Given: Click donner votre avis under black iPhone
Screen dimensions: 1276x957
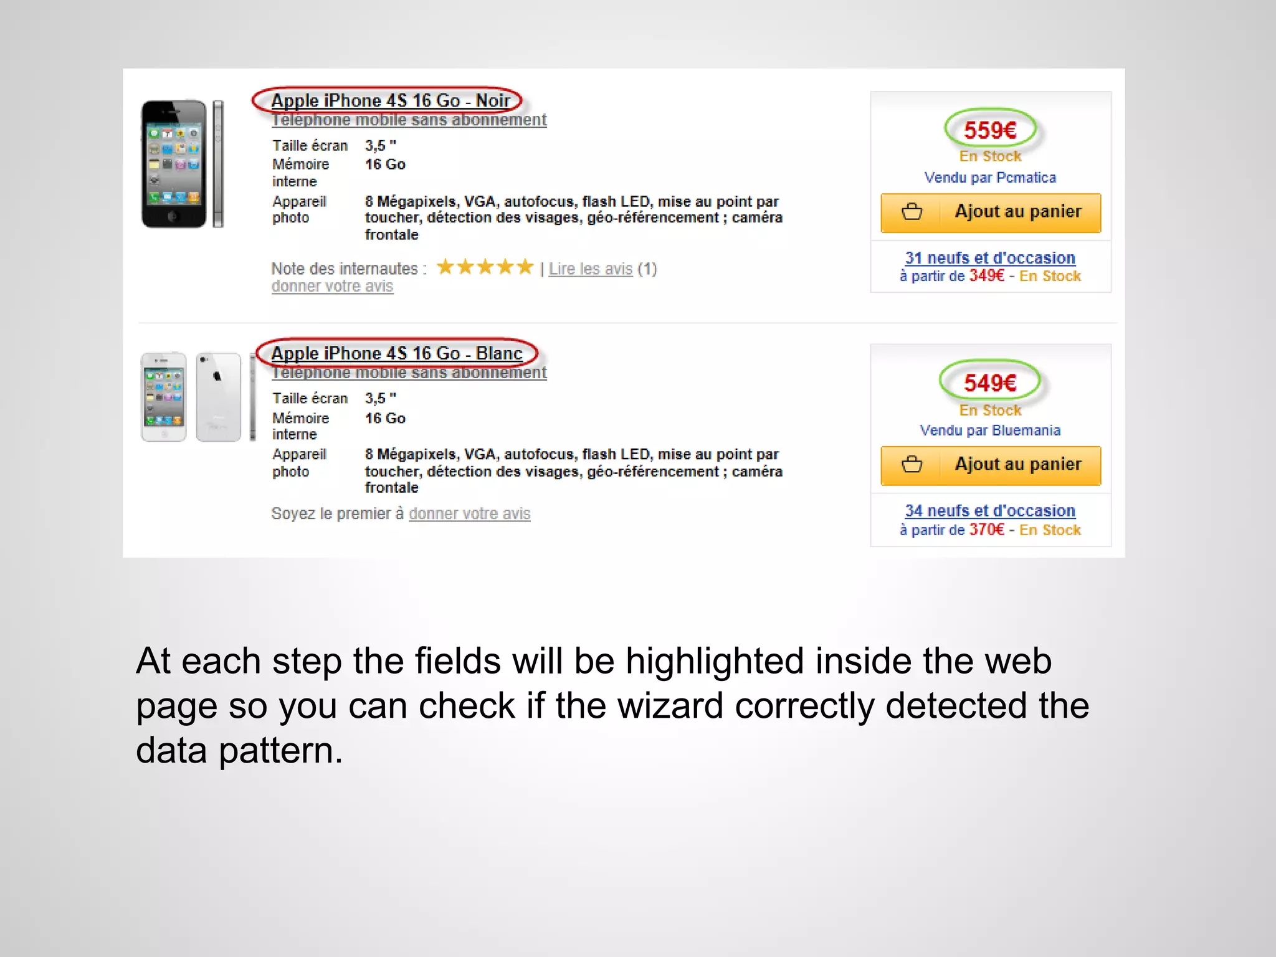Looking at the screenshot, I should (x=332, y=286).
